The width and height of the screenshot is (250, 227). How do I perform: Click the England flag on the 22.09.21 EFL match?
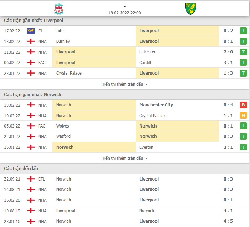(30, 179)
